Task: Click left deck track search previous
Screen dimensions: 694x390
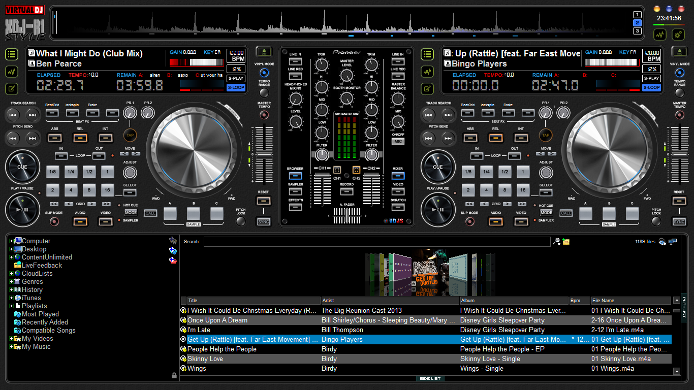Action: (x=14, y=115)
